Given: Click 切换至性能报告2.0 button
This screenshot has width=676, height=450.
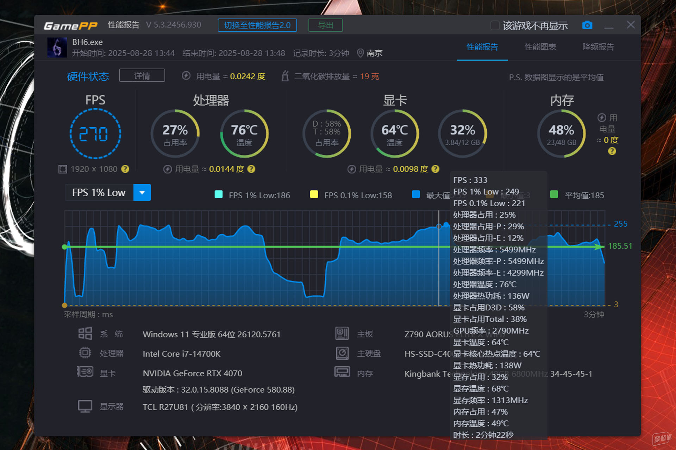Looking at the screenshot, I should (257, 25).
